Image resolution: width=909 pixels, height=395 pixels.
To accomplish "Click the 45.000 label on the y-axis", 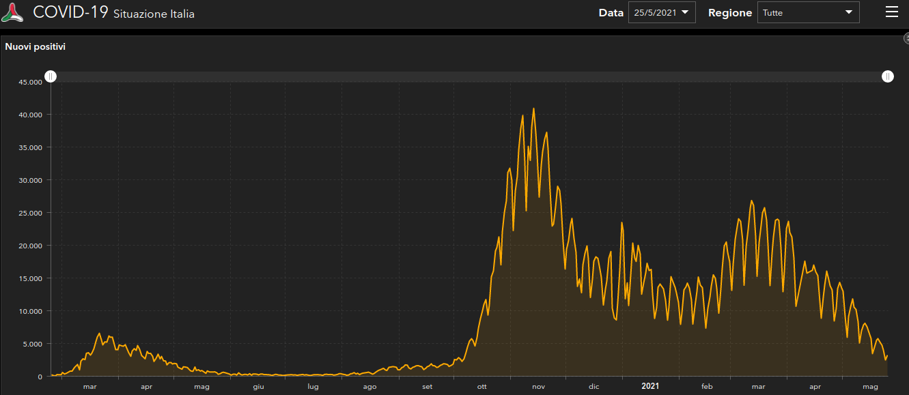I will click(x=31, y=83).
